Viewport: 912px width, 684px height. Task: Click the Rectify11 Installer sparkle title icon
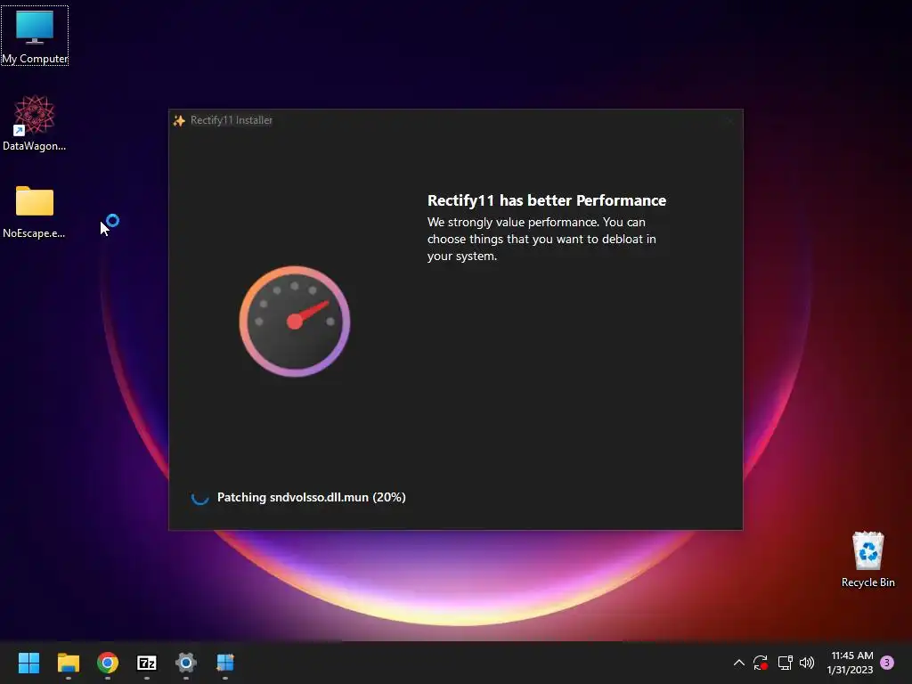click(x=179, y=120)
